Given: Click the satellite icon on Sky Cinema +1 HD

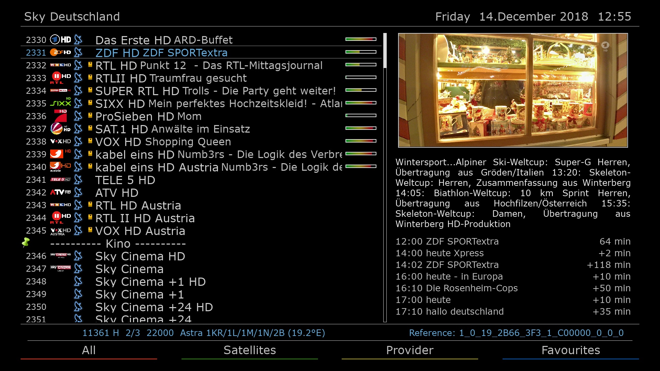Looking at the screenshot, I should point(78,281).
